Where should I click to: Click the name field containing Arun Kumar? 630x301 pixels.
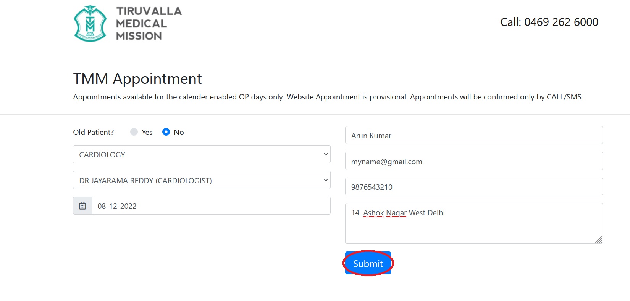pos(473,135)
